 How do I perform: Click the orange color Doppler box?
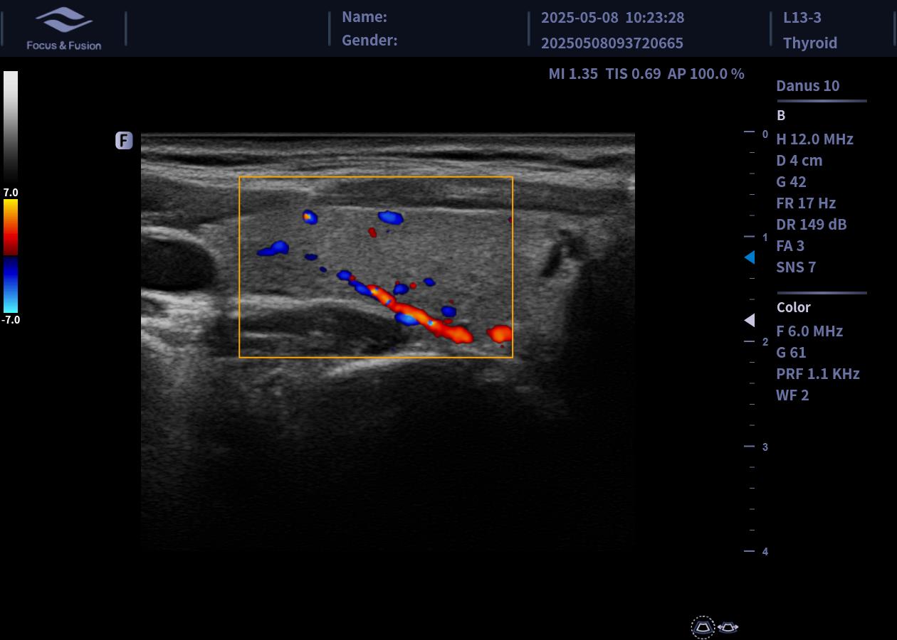(x=376, y=267)
